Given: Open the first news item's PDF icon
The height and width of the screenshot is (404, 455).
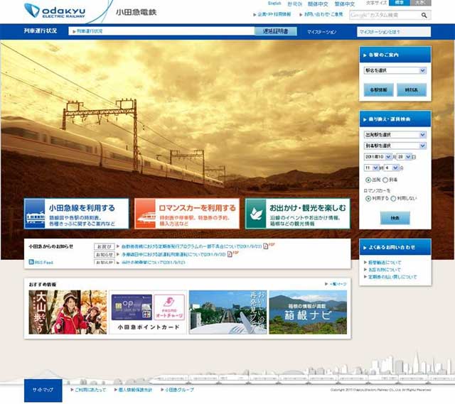Looking at the screenshot, I should (x=268, y=246).
